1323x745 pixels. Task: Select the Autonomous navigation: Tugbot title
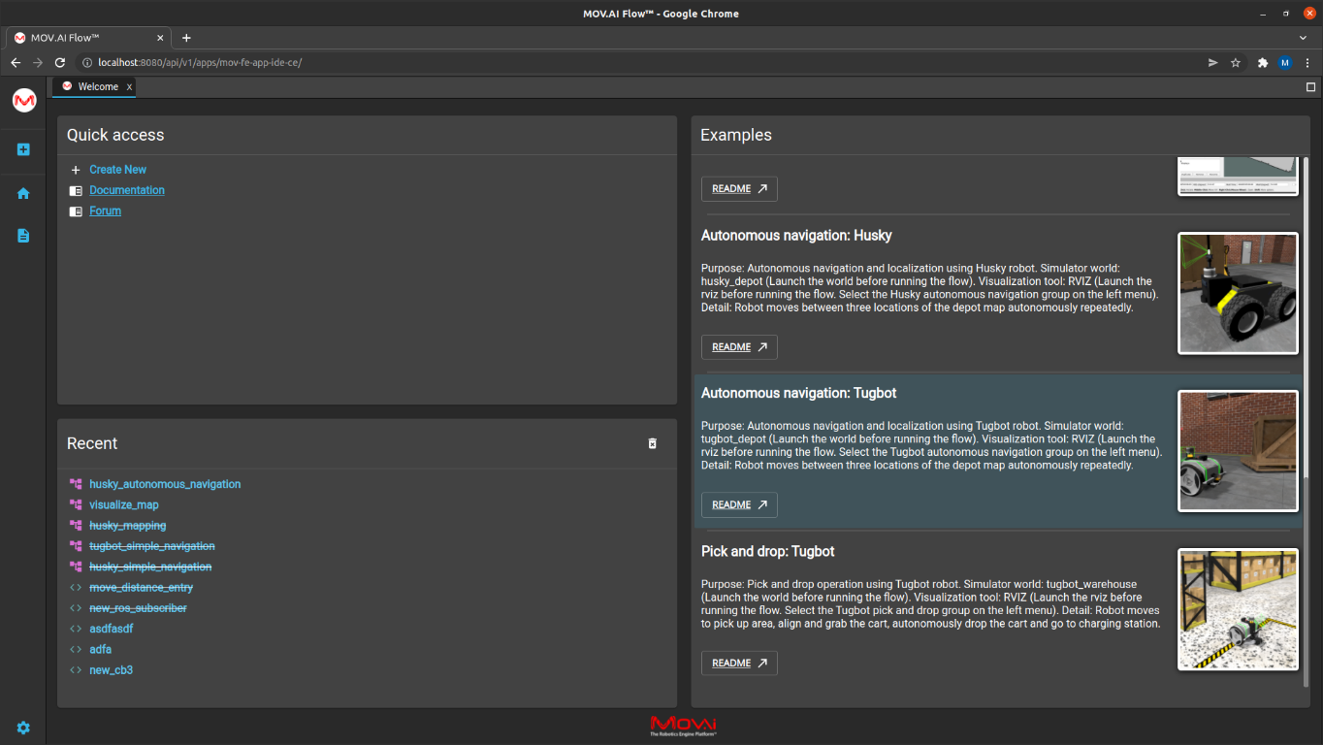tap(798, 394)
